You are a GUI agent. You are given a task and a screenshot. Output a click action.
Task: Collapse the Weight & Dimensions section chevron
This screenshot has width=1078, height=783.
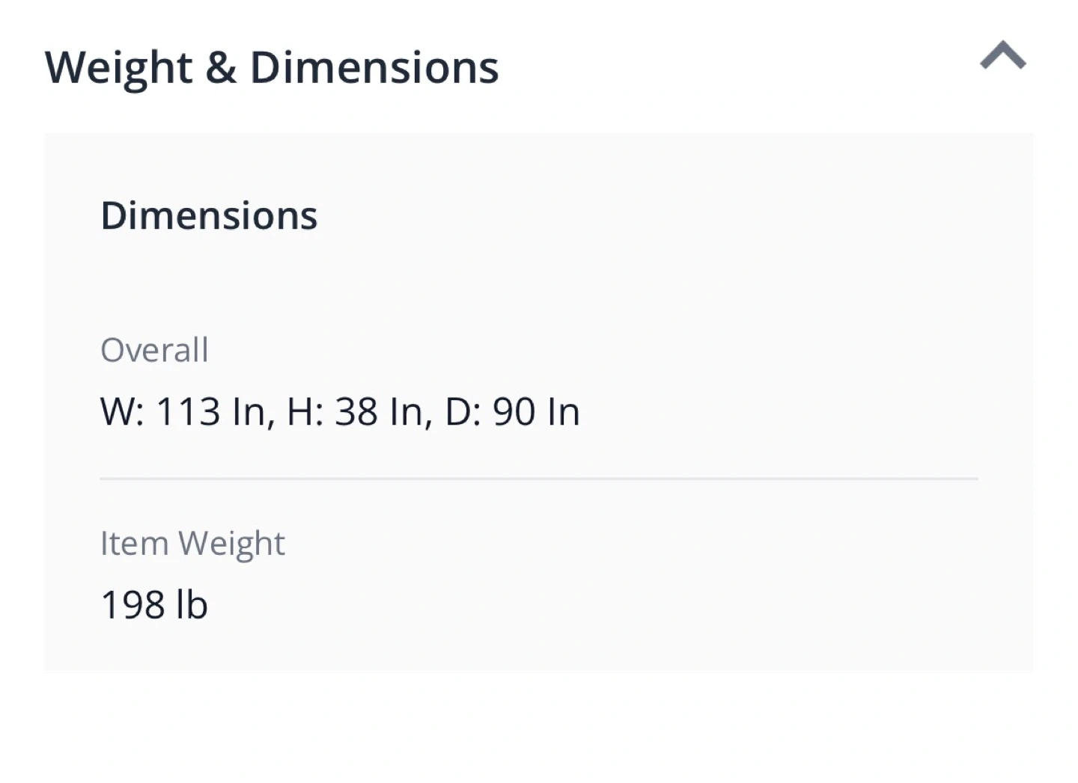pos(1002,57)
